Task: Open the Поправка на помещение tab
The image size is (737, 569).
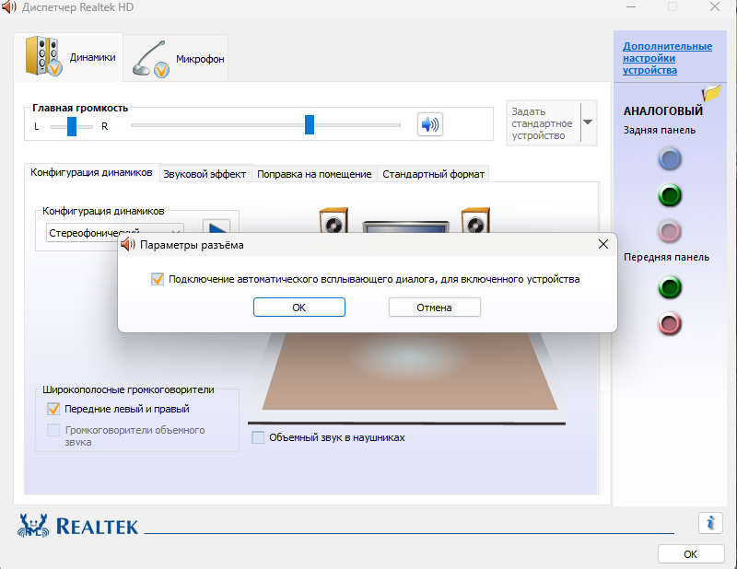Action: pos(314,174)
